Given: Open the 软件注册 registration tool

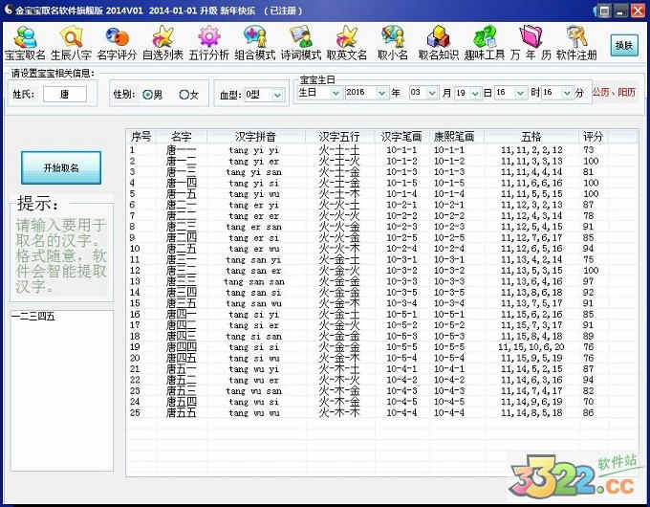Looking at the screenshot, I should pyautogui.click(x=576, y=43).
